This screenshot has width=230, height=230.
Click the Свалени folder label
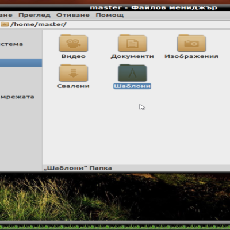[73, 86]
